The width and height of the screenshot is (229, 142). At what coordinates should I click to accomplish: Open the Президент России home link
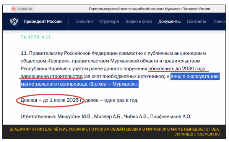coord(42,22)
